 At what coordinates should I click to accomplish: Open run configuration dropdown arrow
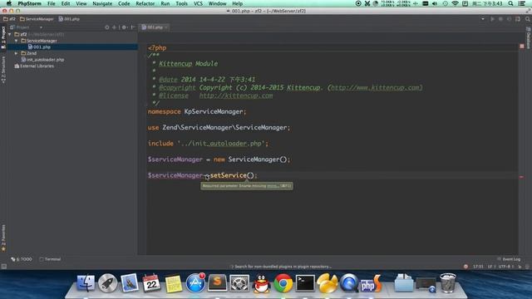pos(483,19)
